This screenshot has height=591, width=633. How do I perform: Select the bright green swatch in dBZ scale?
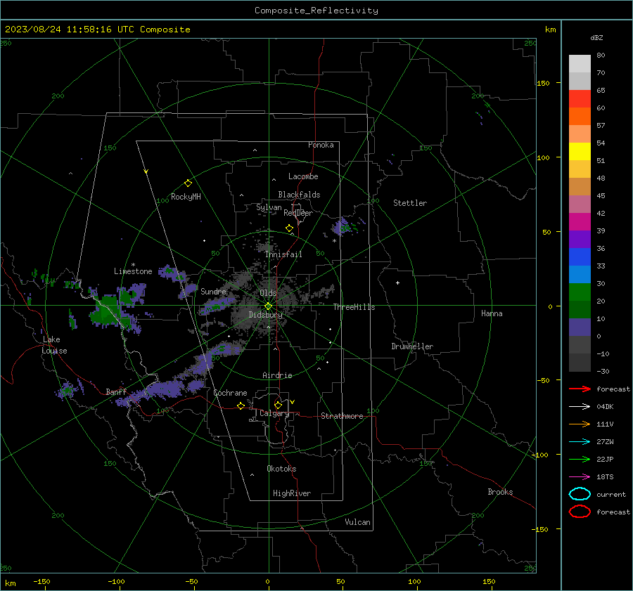tap(580, 292)
